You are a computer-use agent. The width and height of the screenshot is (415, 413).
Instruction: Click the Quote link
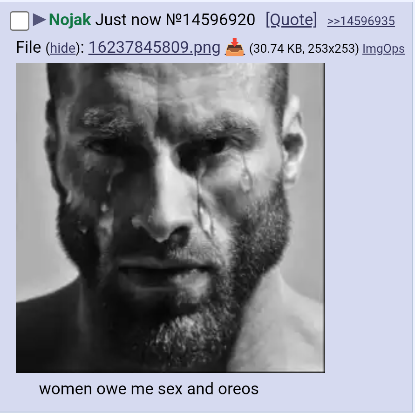[291, 20]
